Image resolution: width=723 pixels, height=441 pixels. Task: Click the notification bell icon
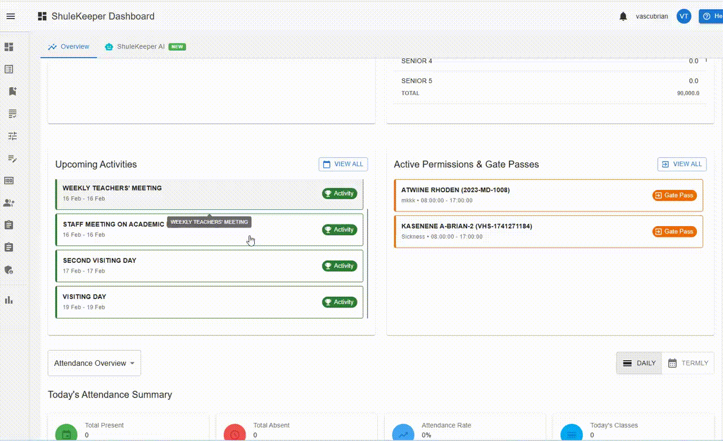[622, 16]
